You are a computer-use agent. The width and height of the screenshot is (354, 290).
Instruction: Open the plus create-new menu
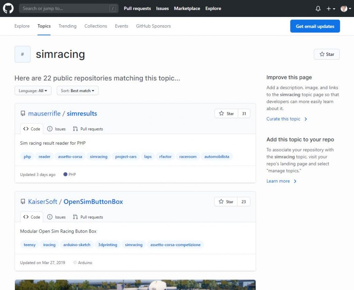tap(331, 9)
